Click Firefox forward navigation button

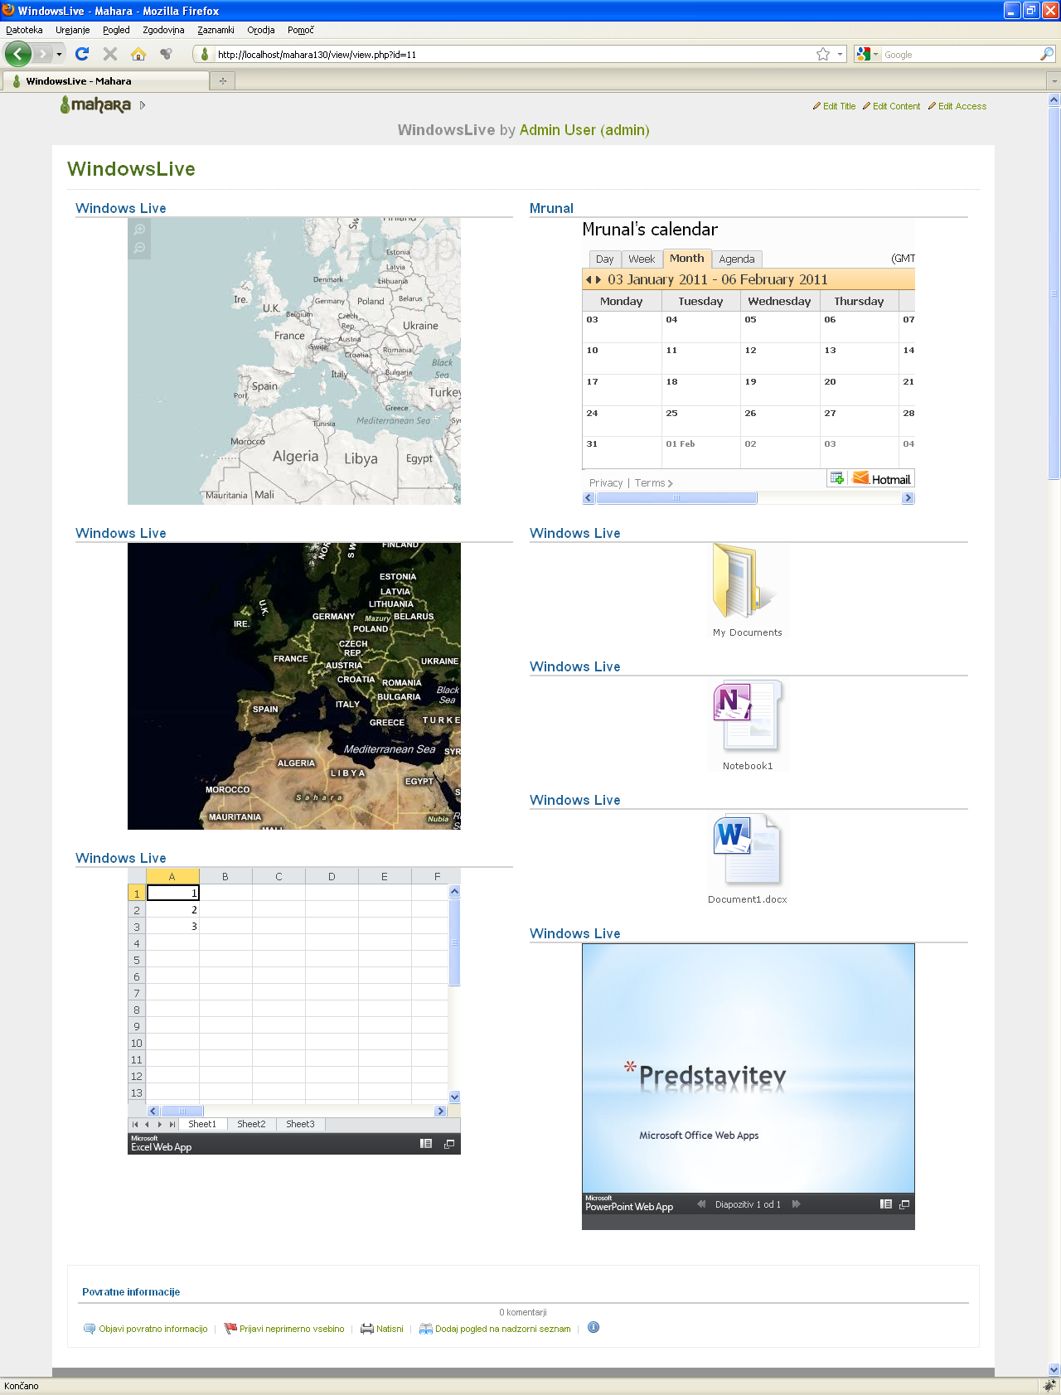42,54
